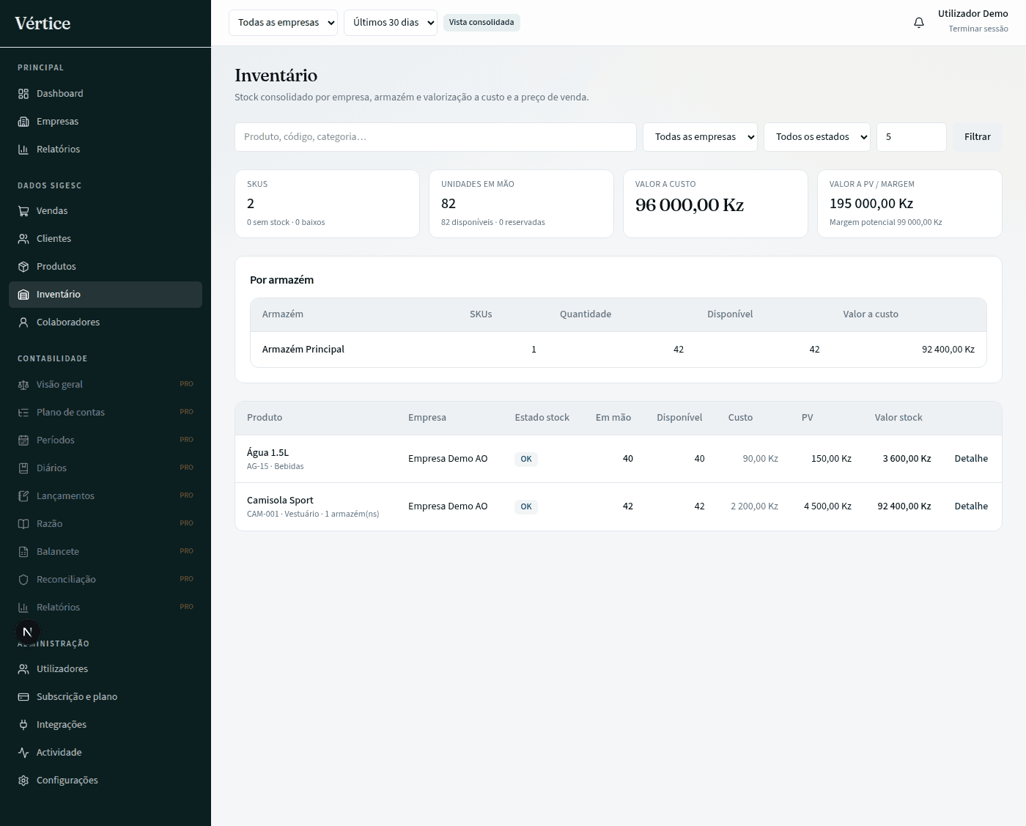The height and width of the screenshot is (826, 1026).
Task: Expand the Todos os estados dropdown
Action: [817, 137]
